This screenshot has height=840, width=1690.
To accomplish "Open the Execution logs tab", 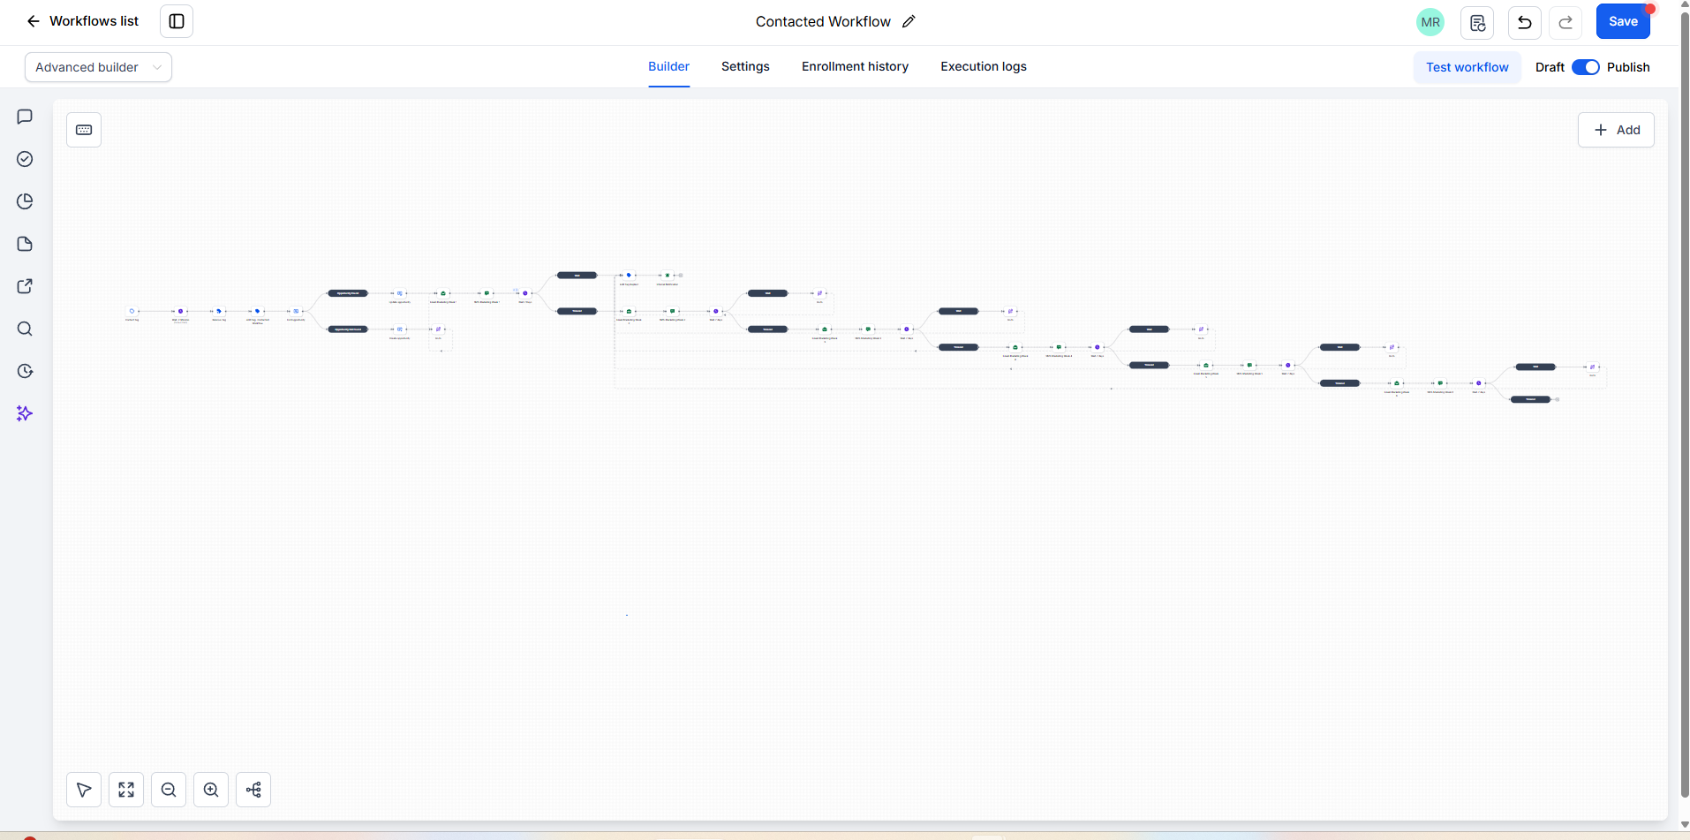I will (x=984, y=66).
